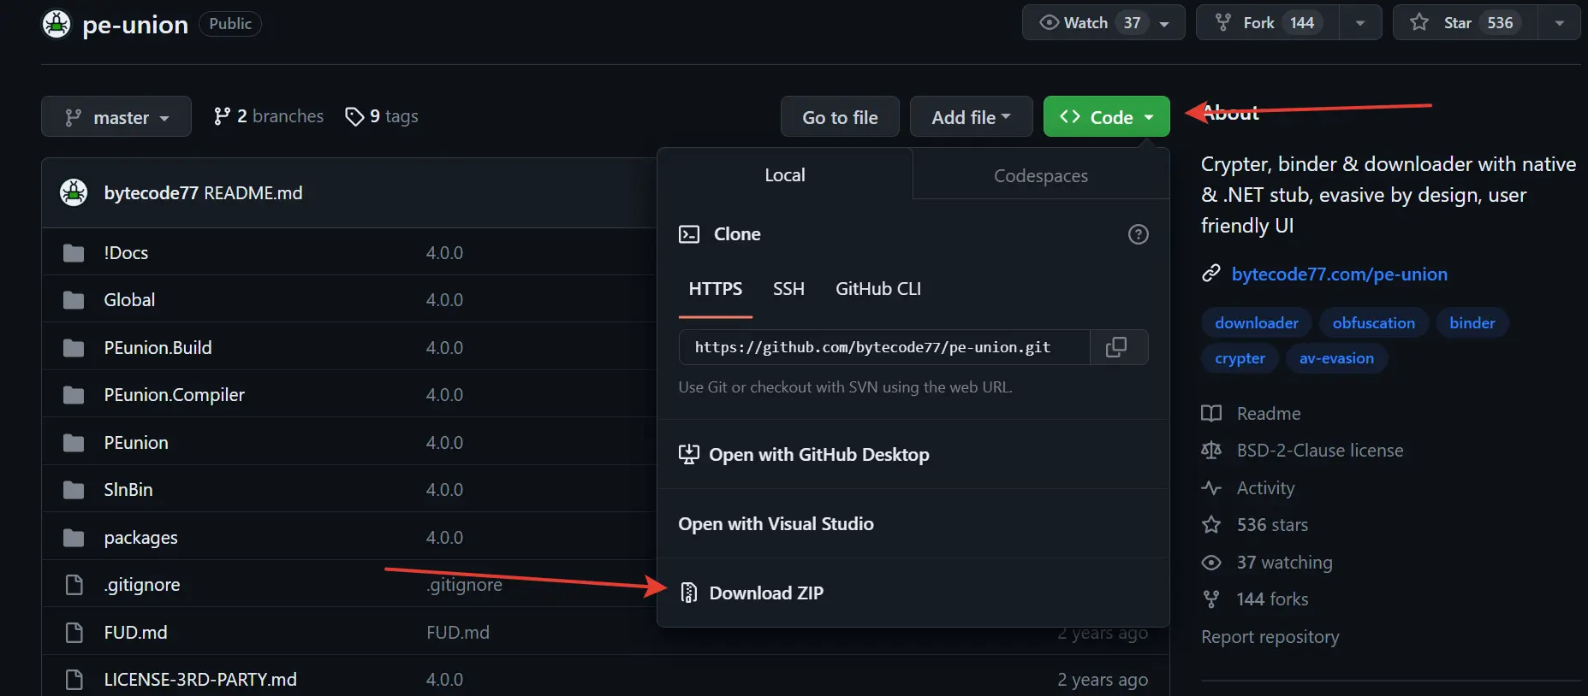Expand the Fork options dropdown arrow
1588x696 pixels.
(1359, 23)
